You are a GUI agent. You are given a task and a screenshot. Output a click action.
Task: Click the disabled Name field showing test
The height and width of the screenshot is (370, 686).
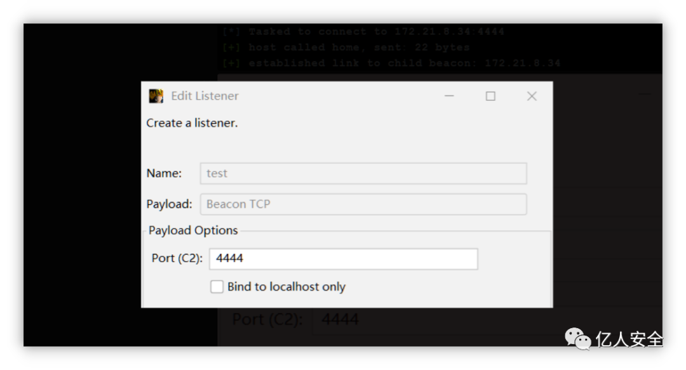(363, 174)
